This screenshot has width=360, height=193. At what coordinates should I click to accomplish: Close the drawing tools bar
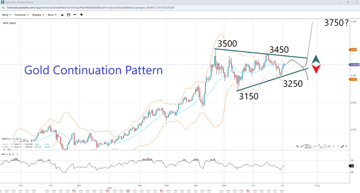(346, 146)
